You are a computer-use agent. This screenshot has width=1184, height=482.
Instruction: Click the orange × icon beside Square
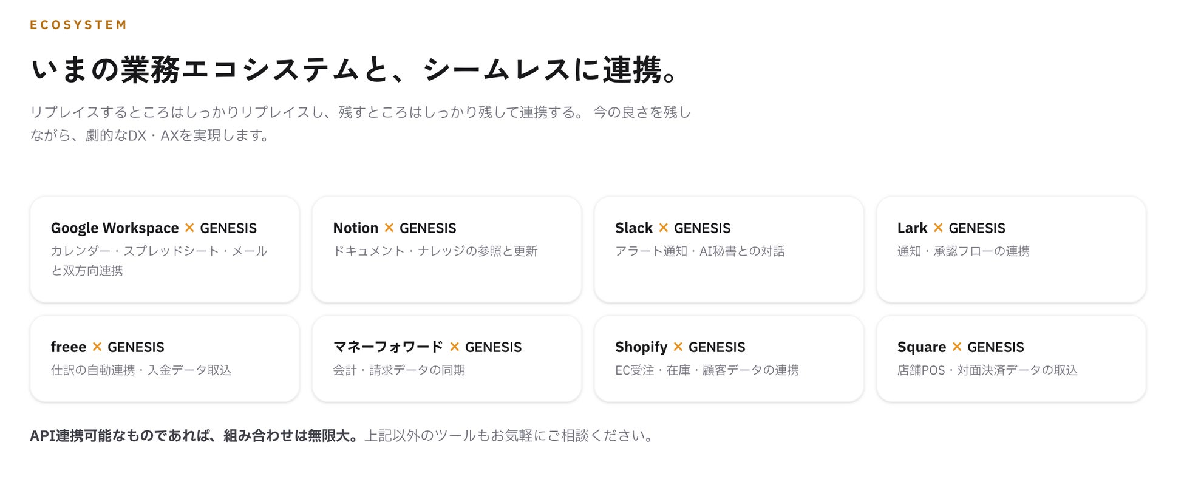click(x=957, y=347)
